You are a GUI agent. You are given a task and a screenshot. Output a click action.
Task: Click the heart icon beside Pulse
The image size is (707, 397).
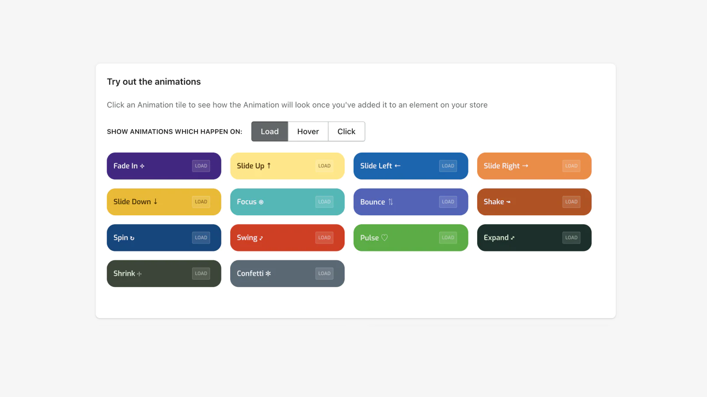coord(384,237)
